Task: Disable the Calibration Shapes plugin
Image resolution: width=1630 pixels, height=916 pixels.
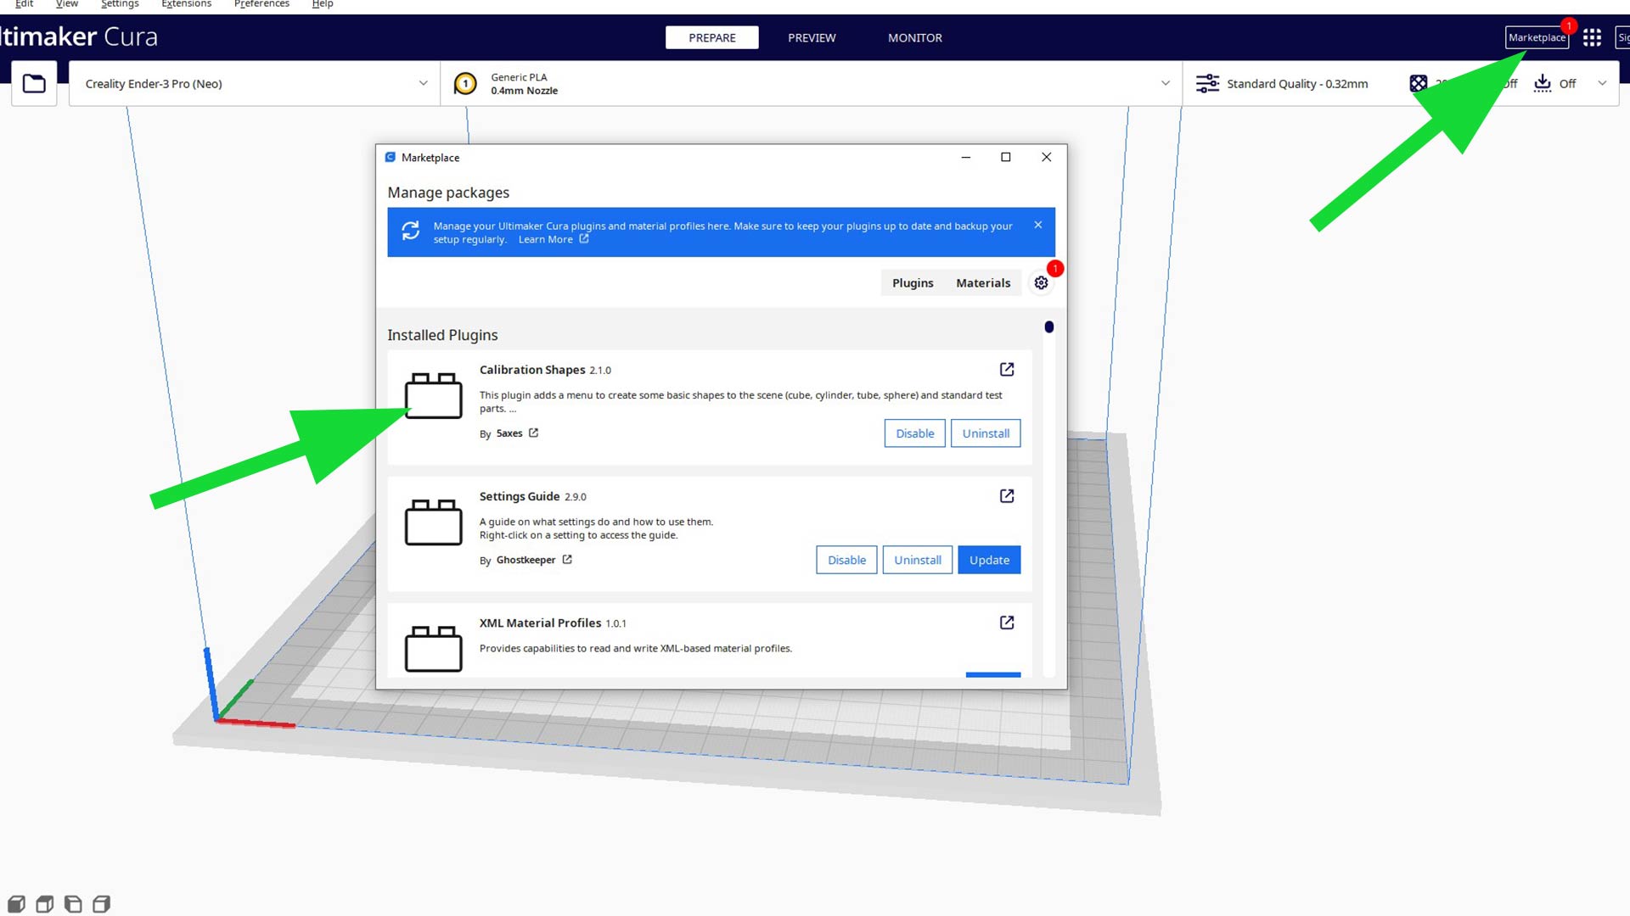Action: 914,433
